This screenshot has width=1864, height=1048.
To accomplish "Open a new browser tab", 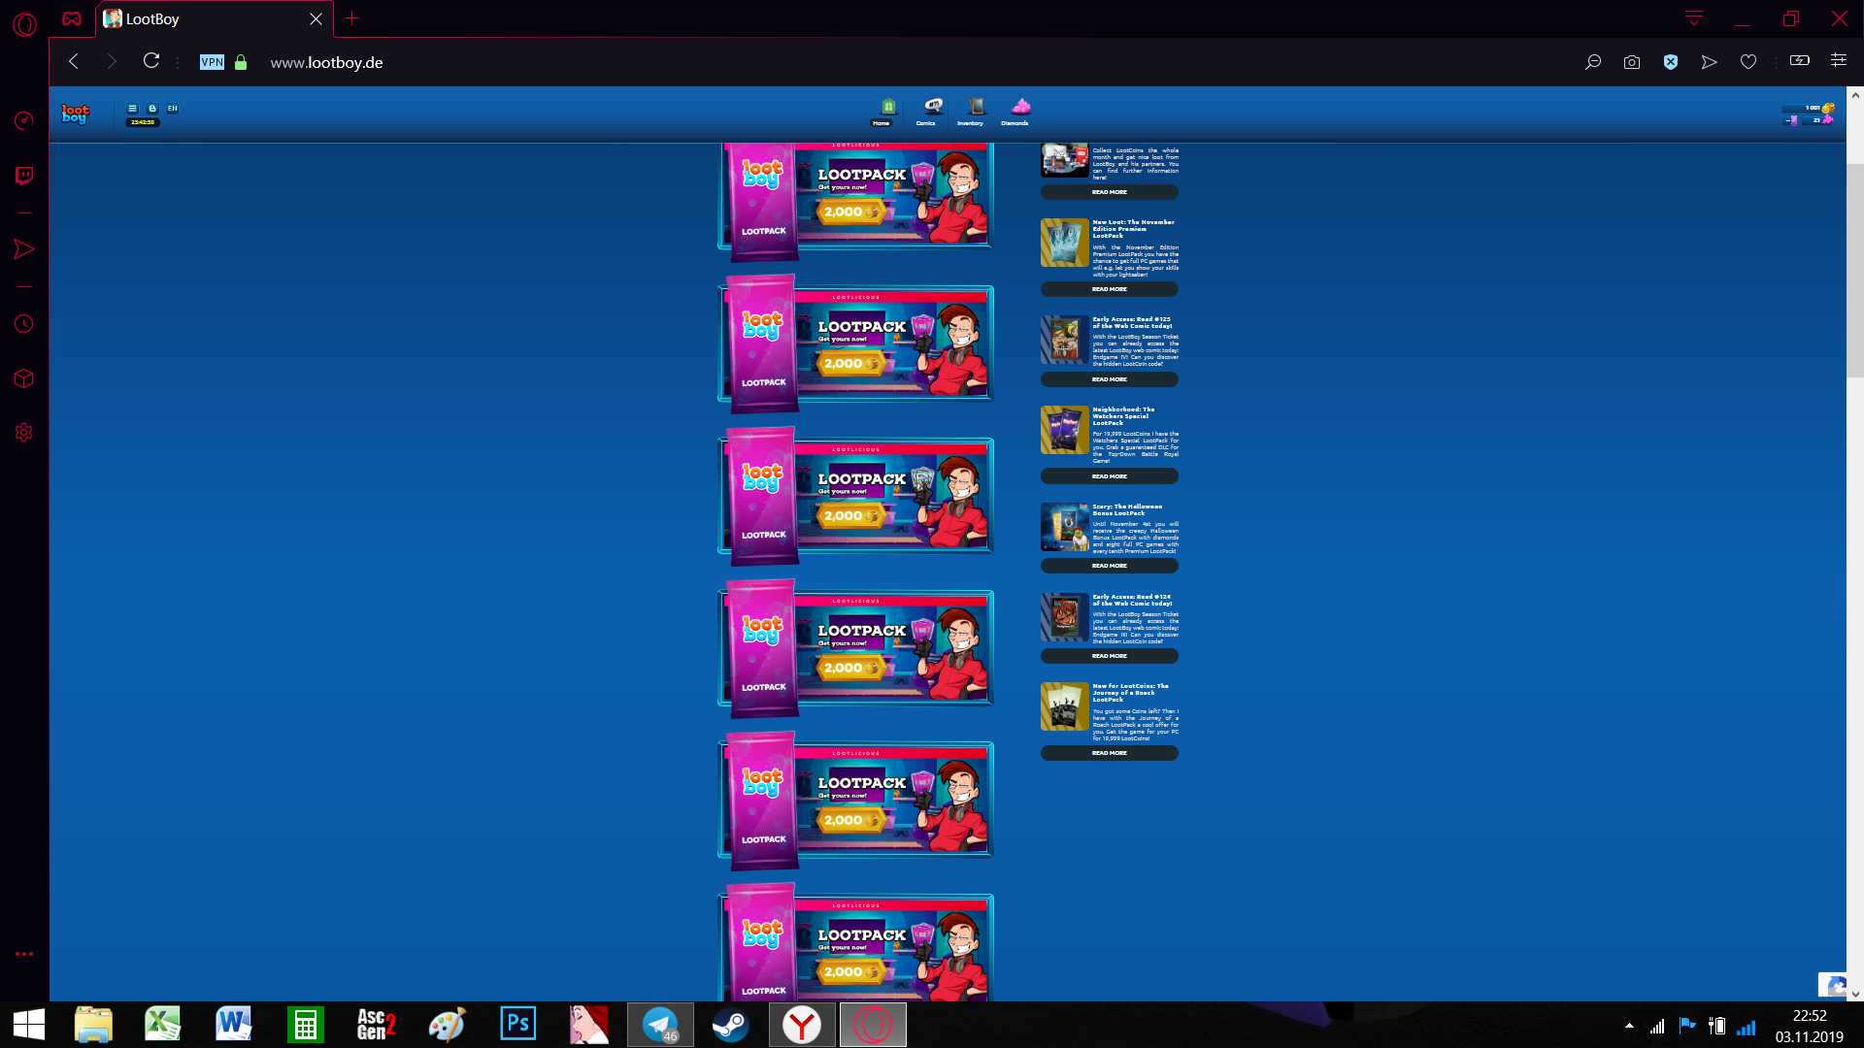I will [352, 18].
